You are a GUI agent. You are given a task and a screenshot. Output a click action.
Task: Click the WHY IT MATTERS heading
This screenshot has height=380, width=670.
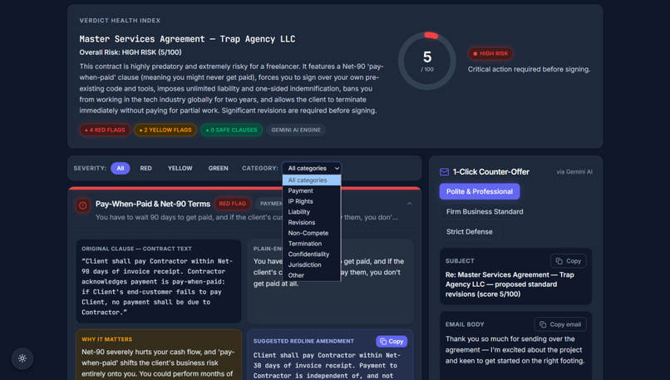click(107, 339)
